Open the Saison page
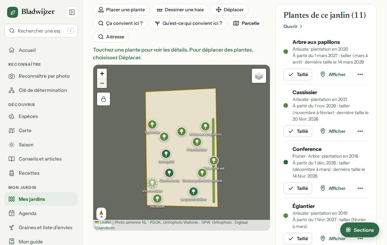 [x=41, y=145]
